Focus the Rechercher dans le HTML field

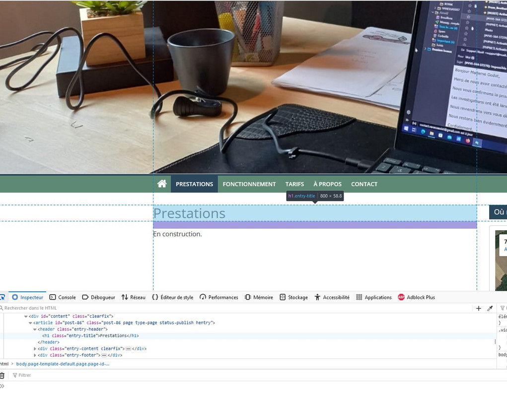point(236,308)
